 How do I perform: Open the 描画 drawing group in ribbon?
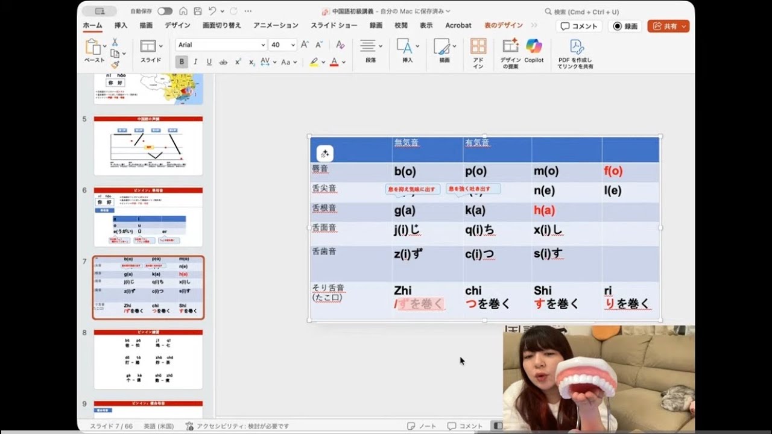pos(444,51)
